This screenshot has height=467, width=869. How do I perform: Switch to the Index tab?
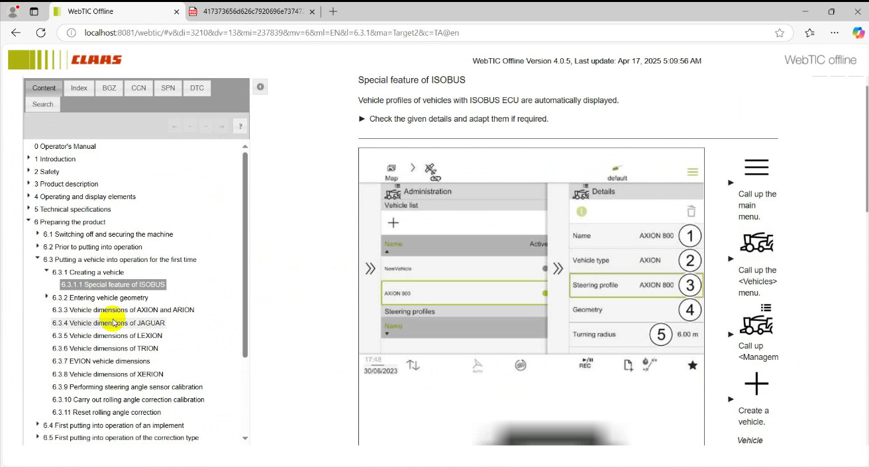(x=79, y=88)
